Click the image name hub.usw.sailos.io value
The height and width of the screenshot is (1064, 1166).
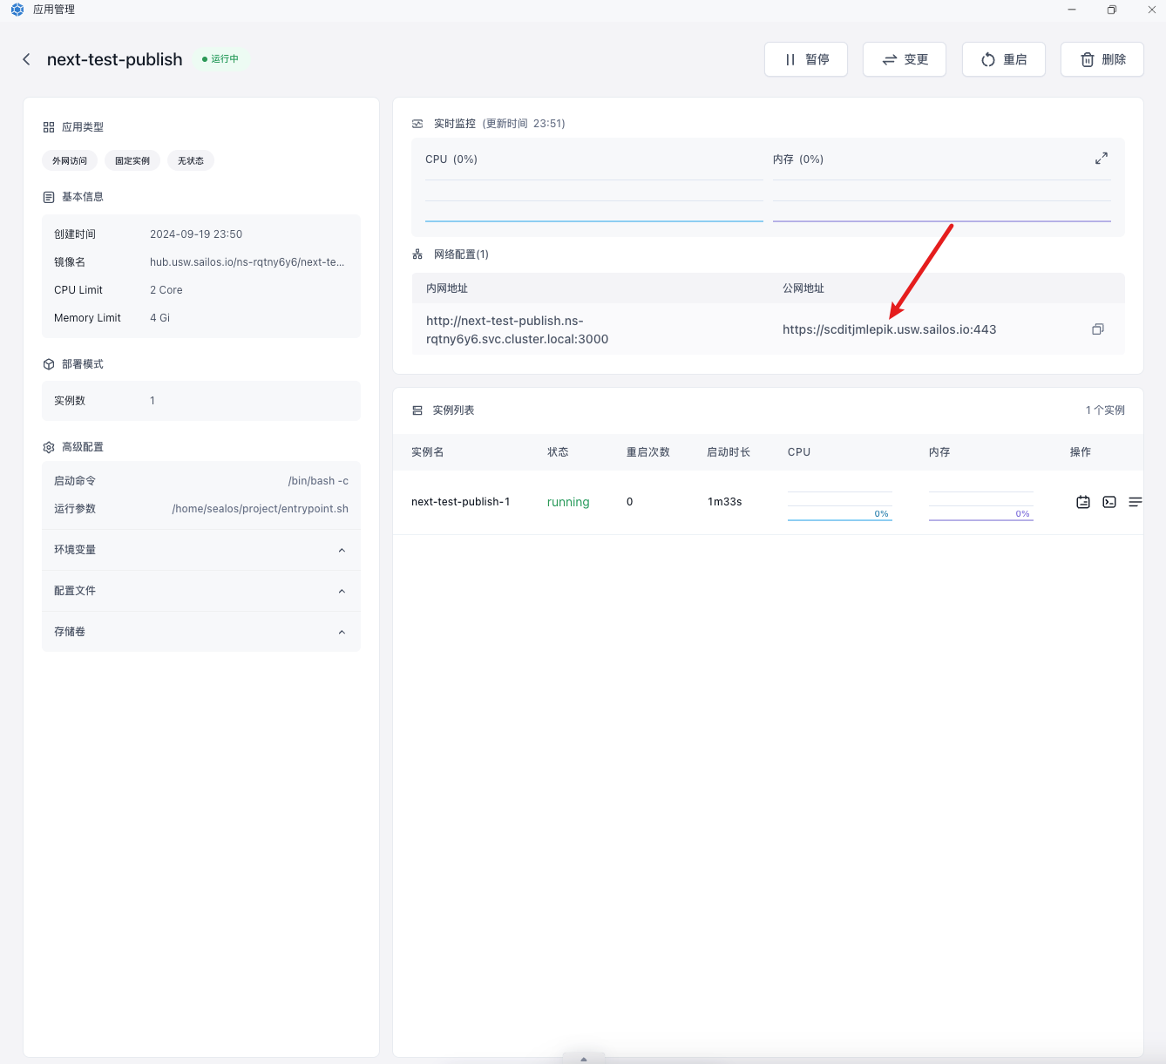(247, 262)
